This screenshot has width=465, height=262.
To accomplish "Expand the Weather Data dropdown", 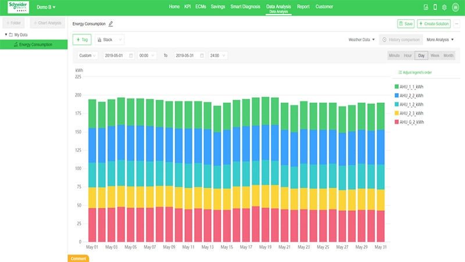I will 362,40.
